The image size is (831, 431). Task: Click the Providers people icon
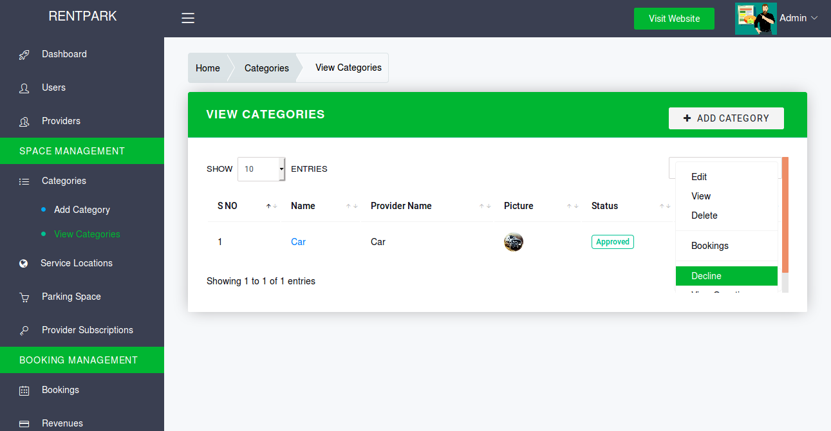coord(24,122)
